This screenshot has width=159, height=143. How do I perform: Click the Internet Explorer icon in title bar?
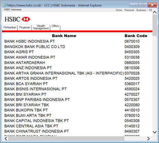5,5
